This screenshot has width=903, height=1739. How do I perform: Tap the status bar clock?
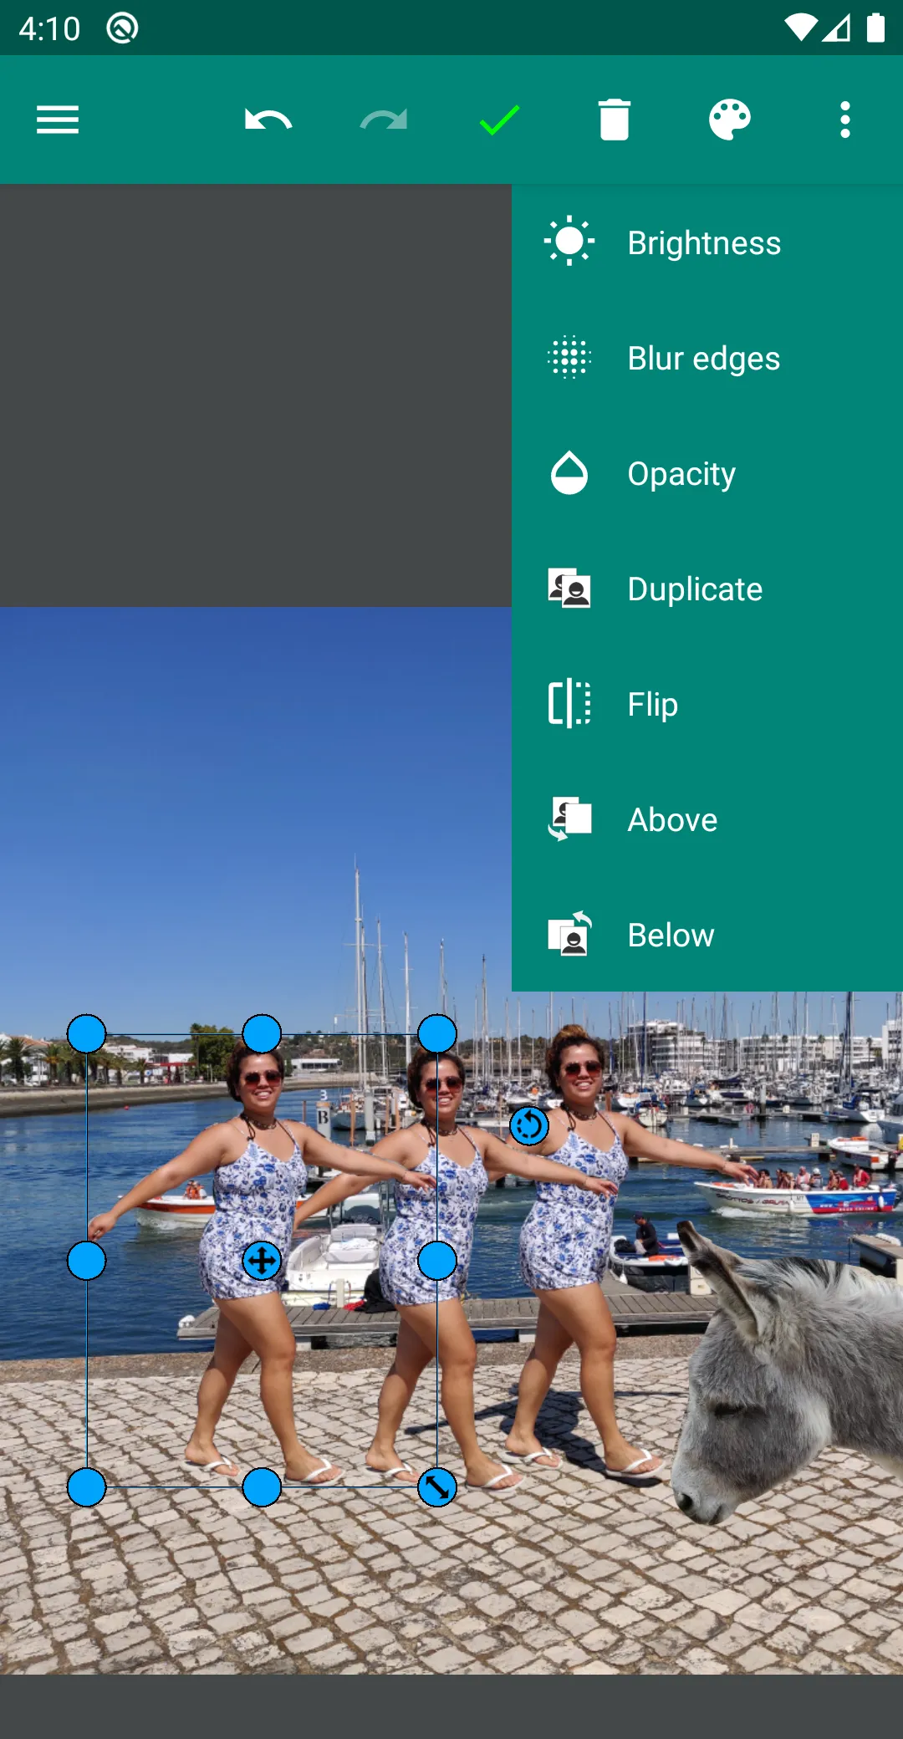49,28
